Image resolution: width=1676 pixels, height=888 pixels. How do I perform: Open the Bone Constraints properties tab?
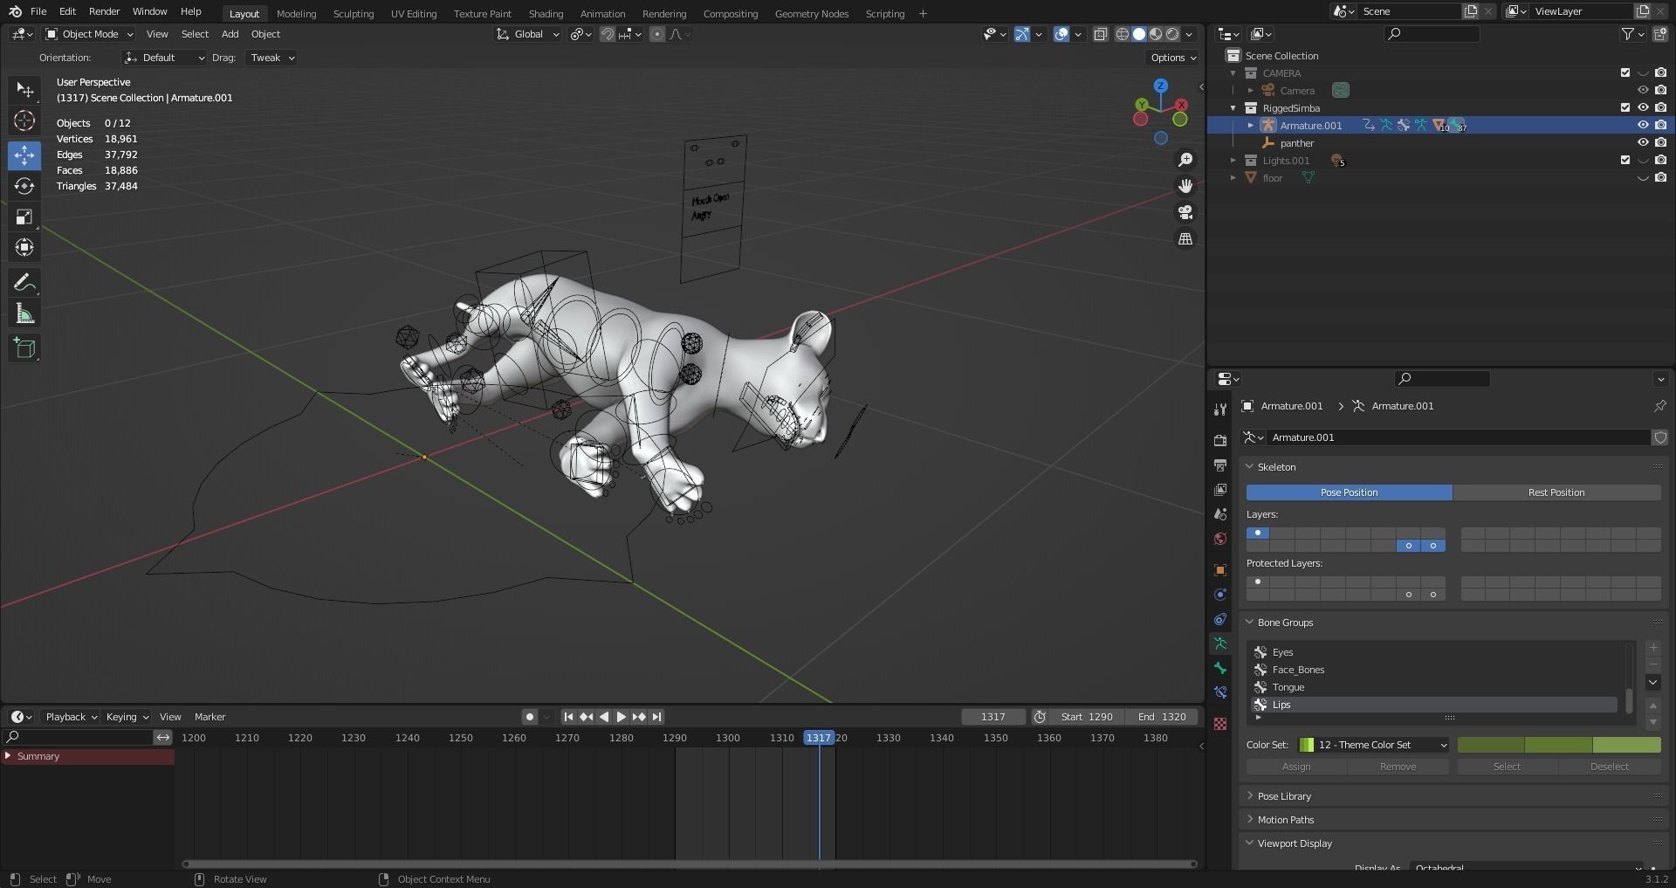pos(1220,692)
